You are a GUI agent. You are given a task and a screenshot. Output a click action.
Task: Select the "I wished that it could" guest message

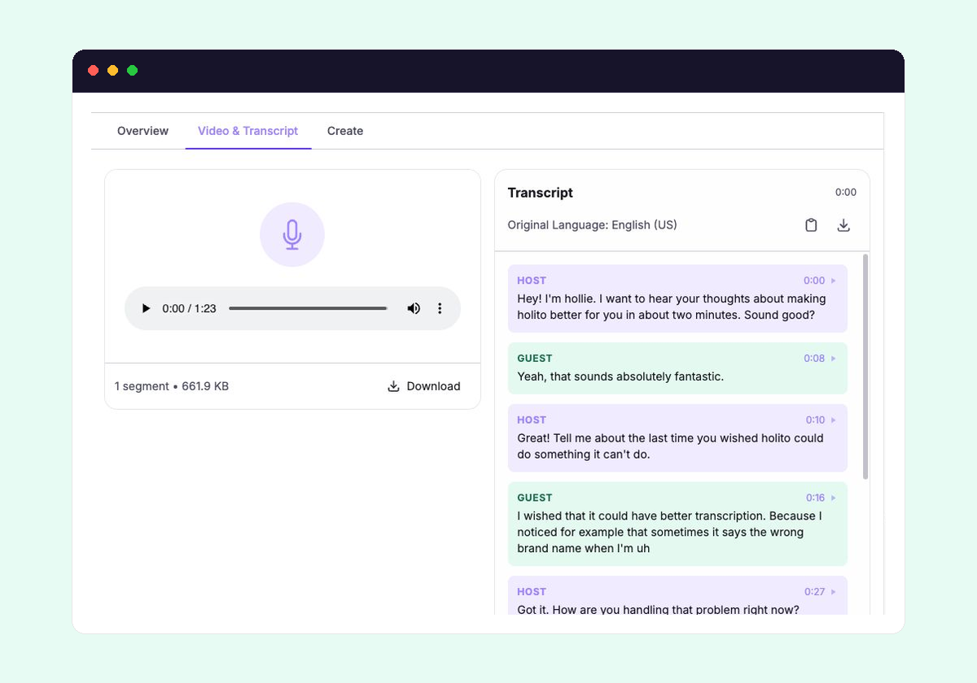coord(677,524)
